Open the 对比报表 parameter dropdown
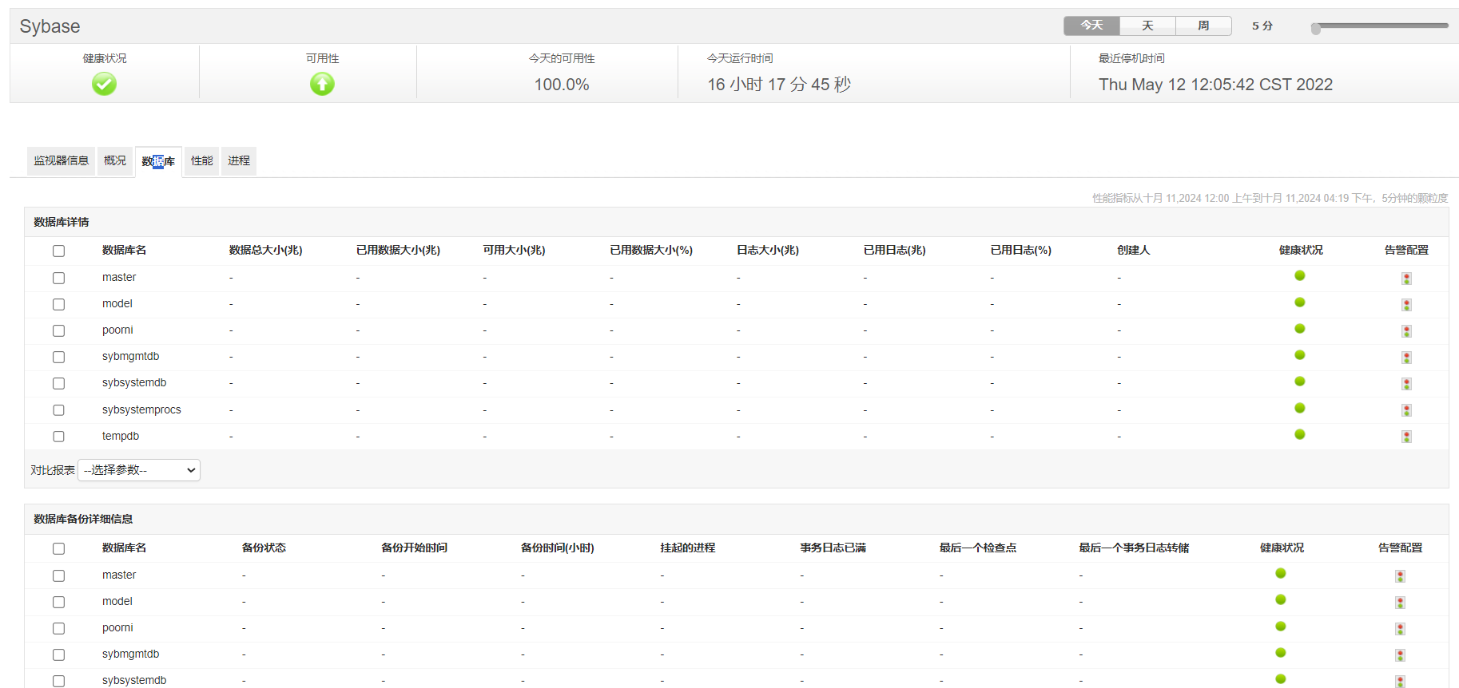 (x=139, y=470)
